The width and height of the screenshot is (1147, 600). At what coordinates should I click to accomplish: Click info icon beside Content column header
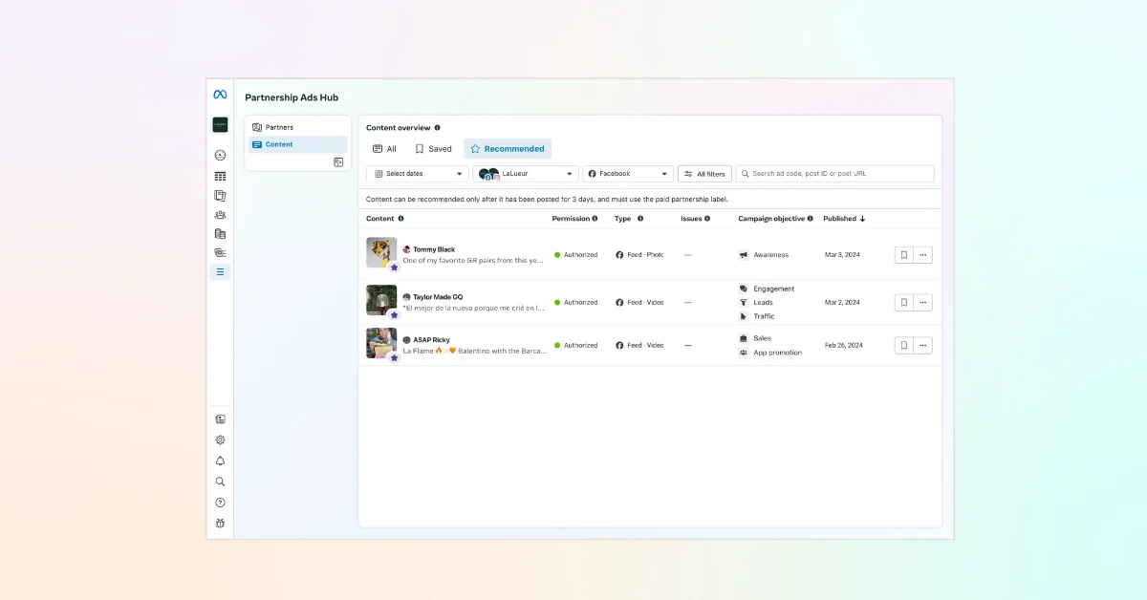[x=400, y=219]
